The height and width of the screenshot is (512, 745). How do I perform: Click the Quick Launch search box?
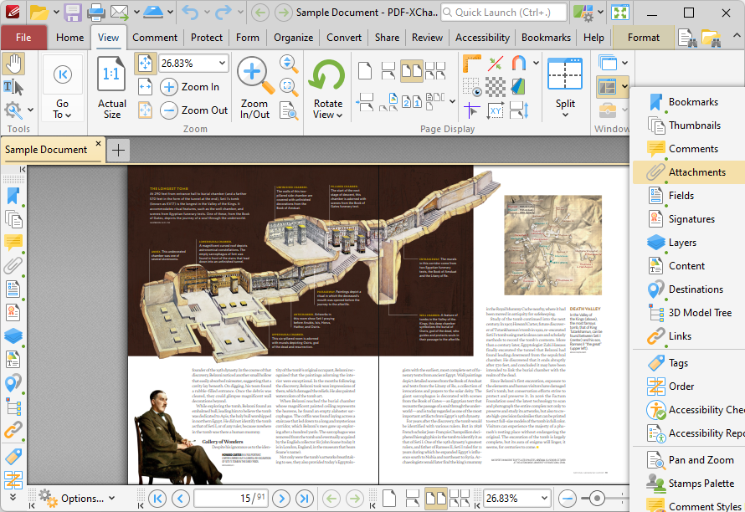point(504,13)
